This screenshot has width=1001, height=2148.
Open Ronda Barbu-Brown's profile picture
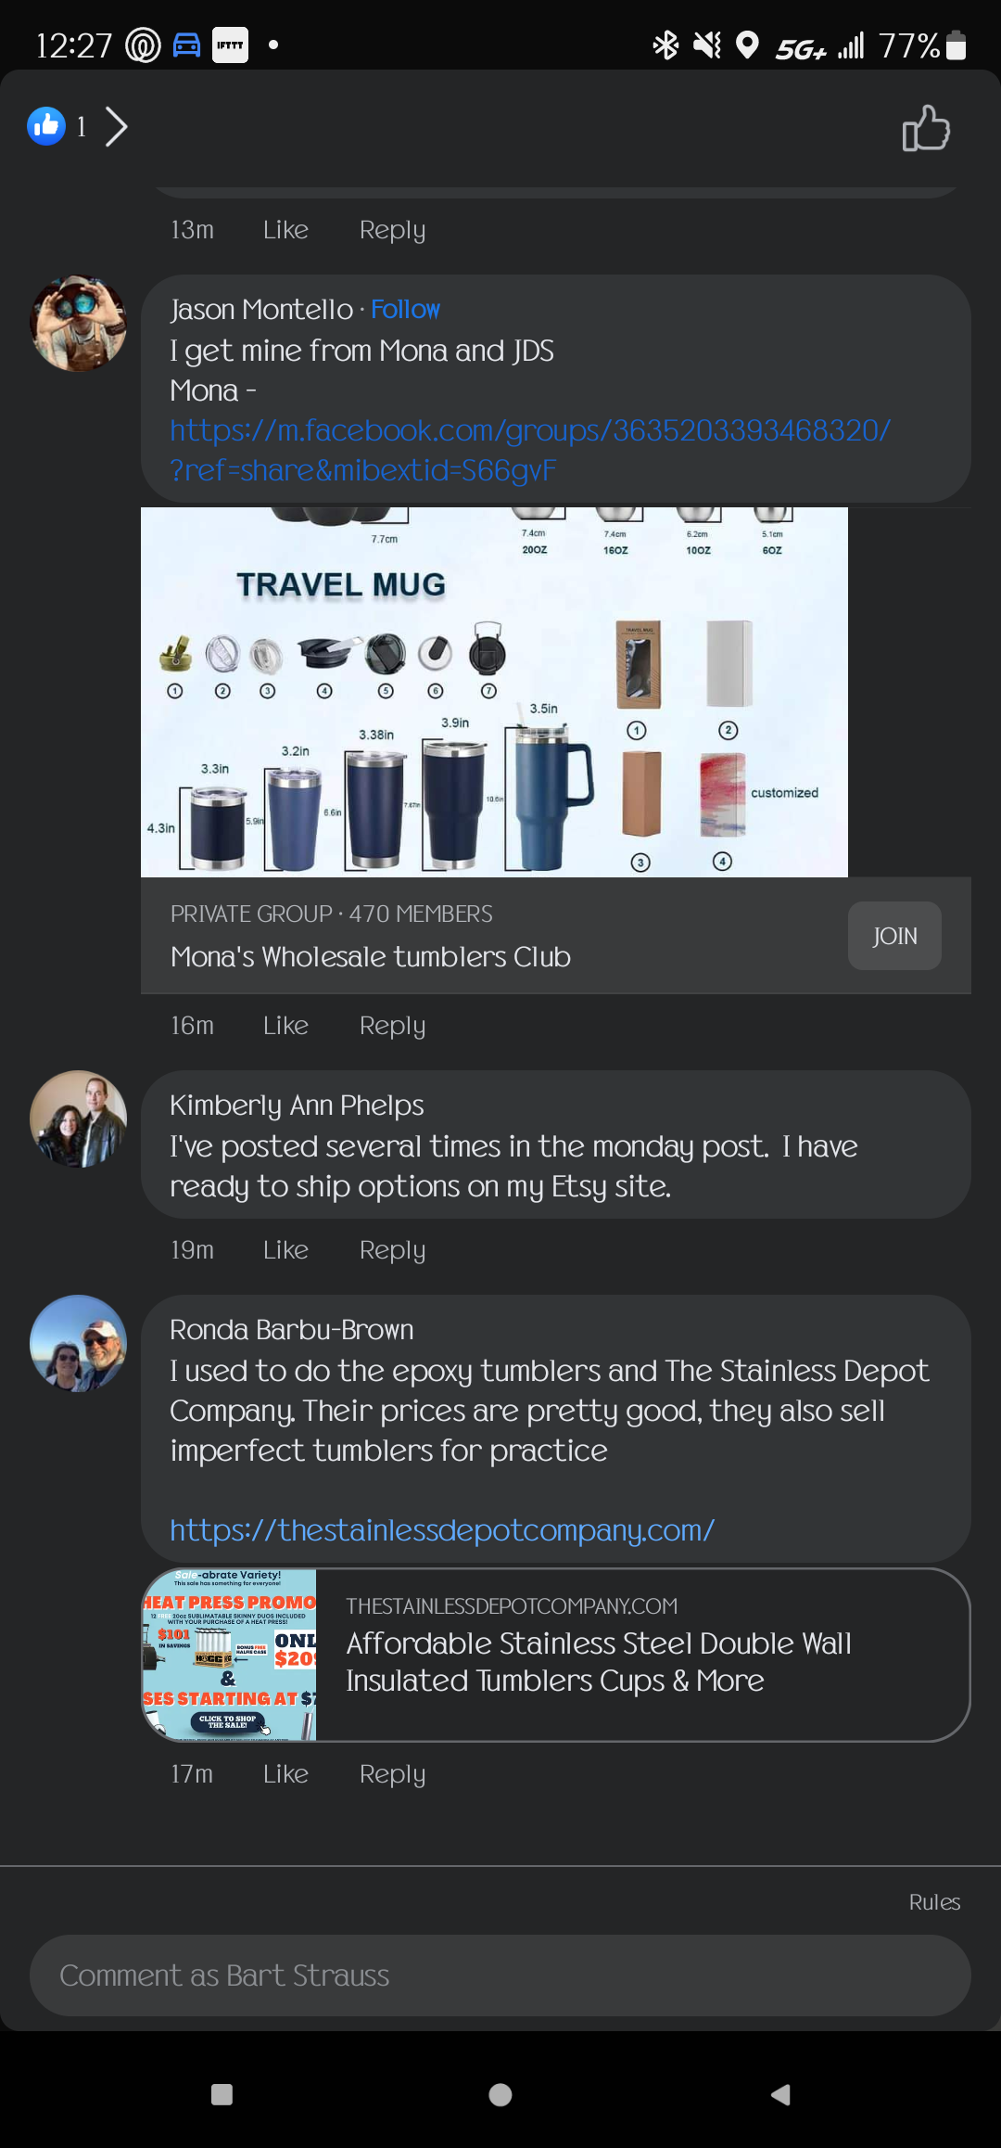click(79, 1344)
